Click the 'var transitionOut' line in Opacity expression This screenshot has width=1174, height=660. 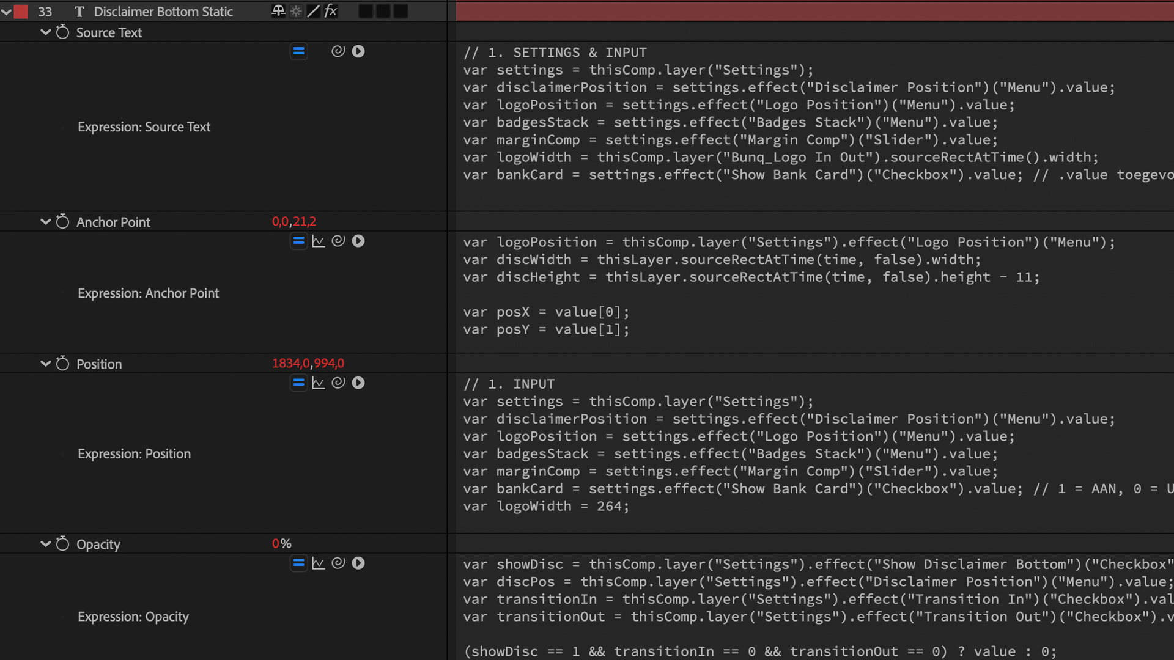pyautogui.click(x=818, y=617)
